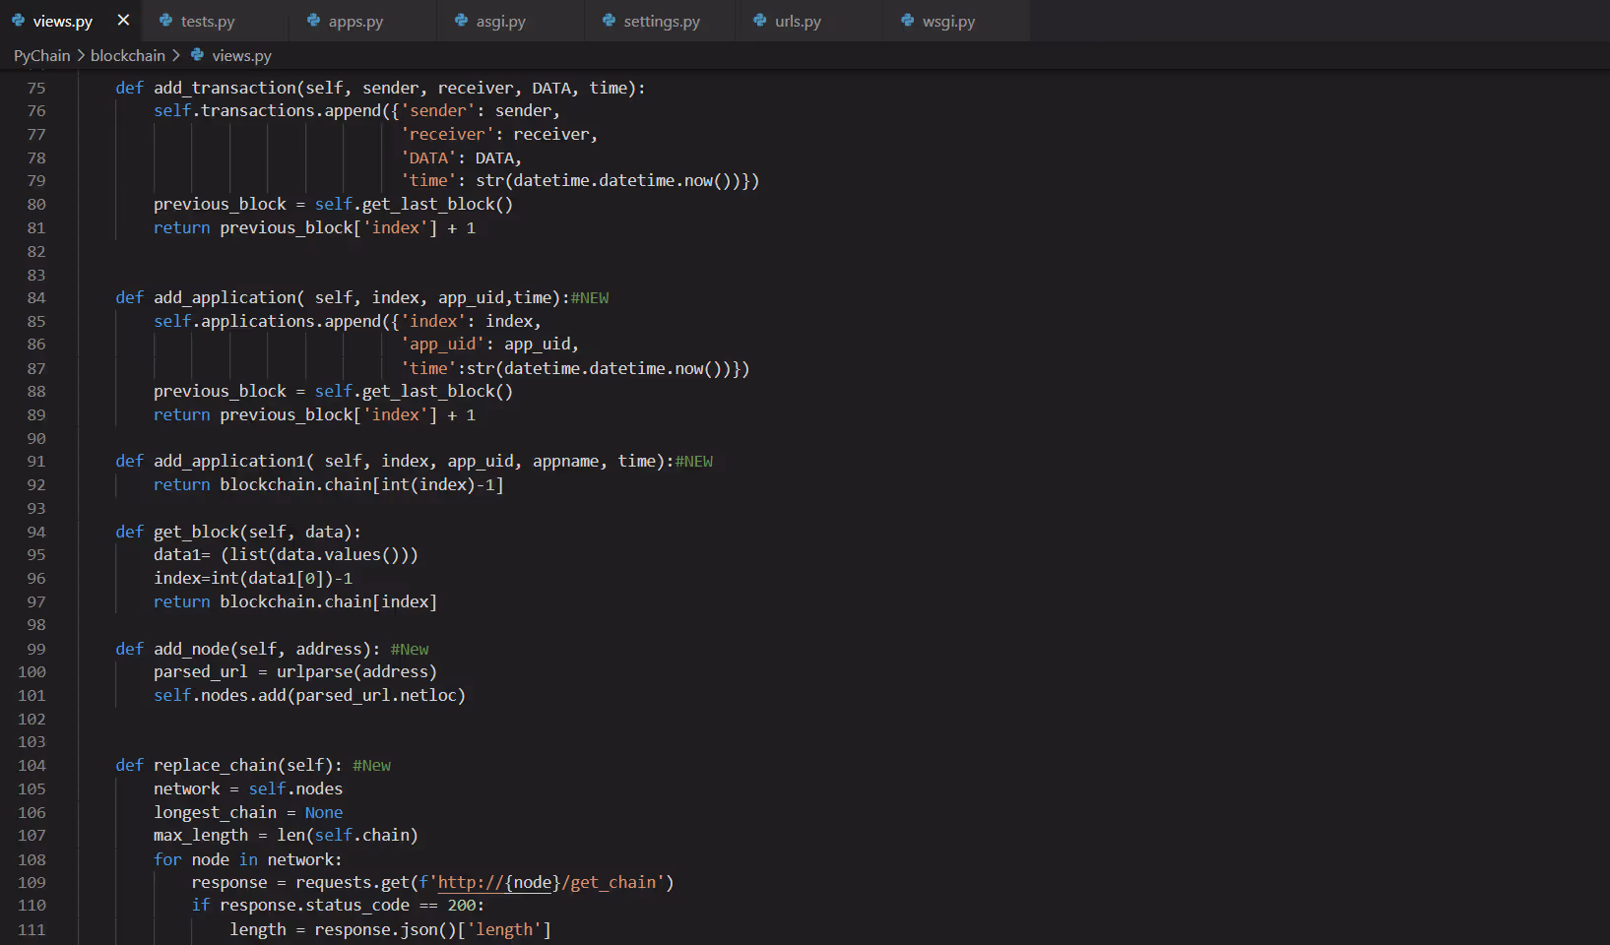
Task: Select the asgi.py tab
Action: (500, 21)
